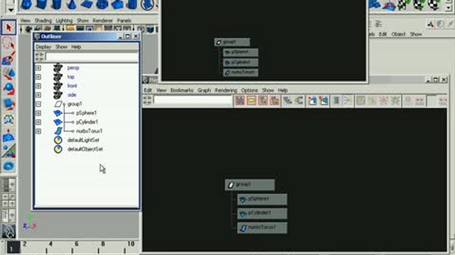This screenshot has width=455, height=255.
Task: Open the Hypergraph Graph menu
Action: (204, 90)
